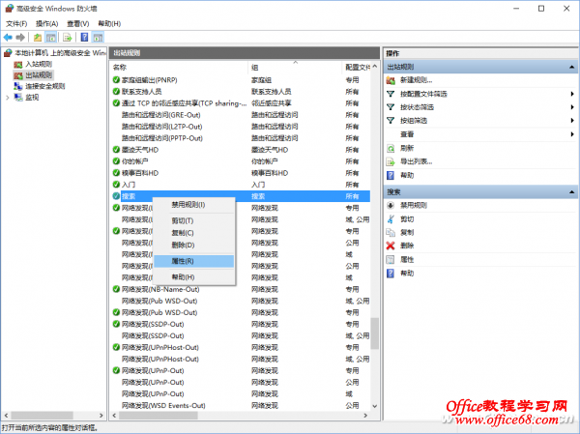The image size is (580, 434).
Task: Click the 按组筛选 funnel icon
Action: (391, 121)
